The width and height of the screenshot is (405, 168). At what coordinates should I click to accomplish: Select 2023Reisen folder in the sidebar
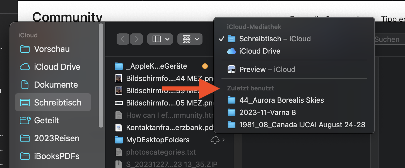pos(57,138)
